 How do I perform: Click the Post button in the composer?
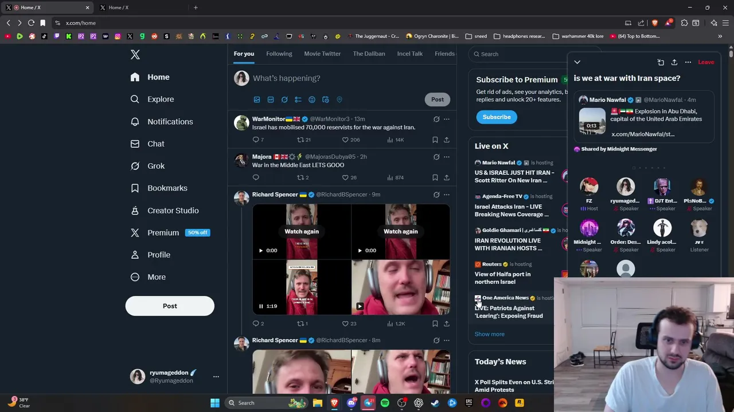[438, 100]
